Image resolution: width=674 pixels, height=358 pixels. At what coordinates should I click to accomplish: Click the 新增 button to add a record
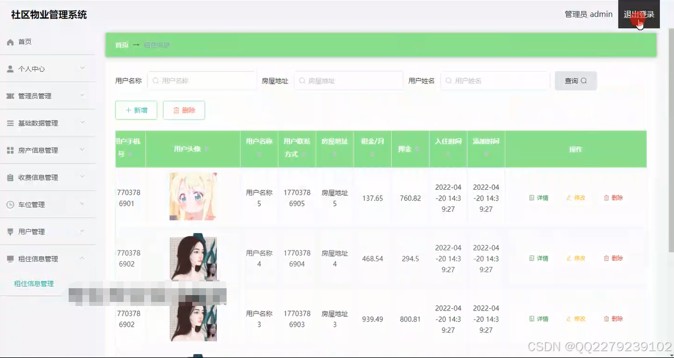click(136, 110)
